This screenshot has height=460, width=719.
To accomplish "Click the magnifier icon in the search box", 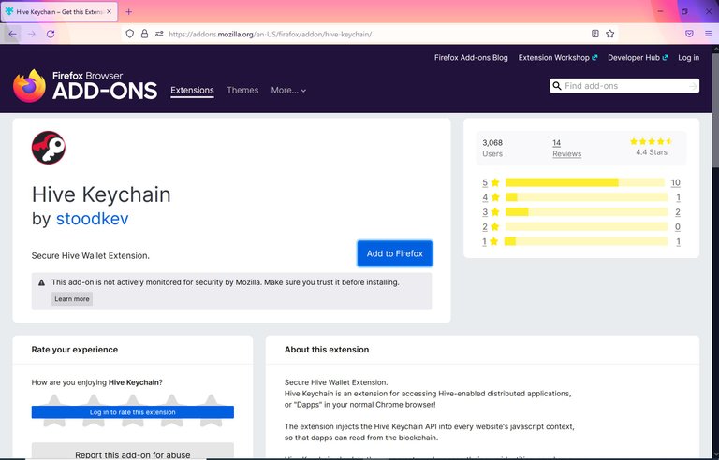I will click(x=557, y=86).
